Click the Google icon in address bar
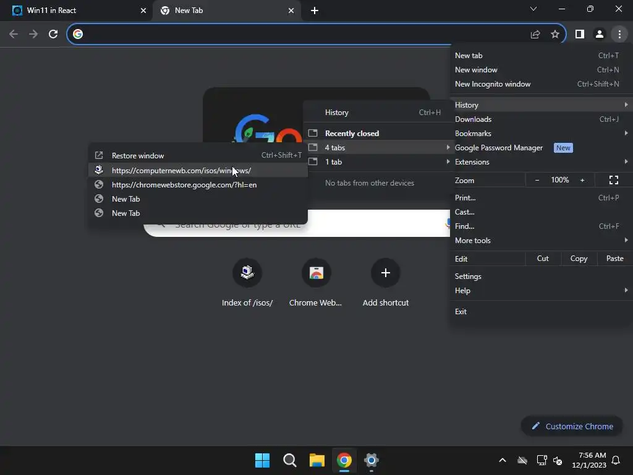 (78, 34)
